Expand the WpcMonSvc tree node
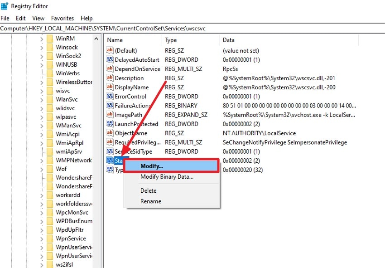 point(42,213)
